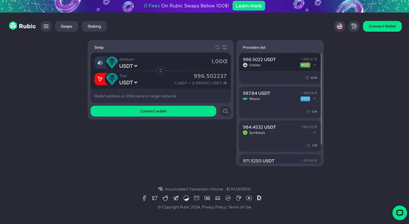The width and height of the screenshot is (409, 224).
Task: Switch to the Staking tab
Action: (x=94, y=26)
